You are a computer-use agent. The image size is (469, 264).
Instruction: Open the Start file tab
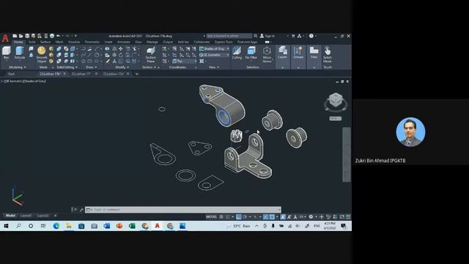(x=12, y=74)
